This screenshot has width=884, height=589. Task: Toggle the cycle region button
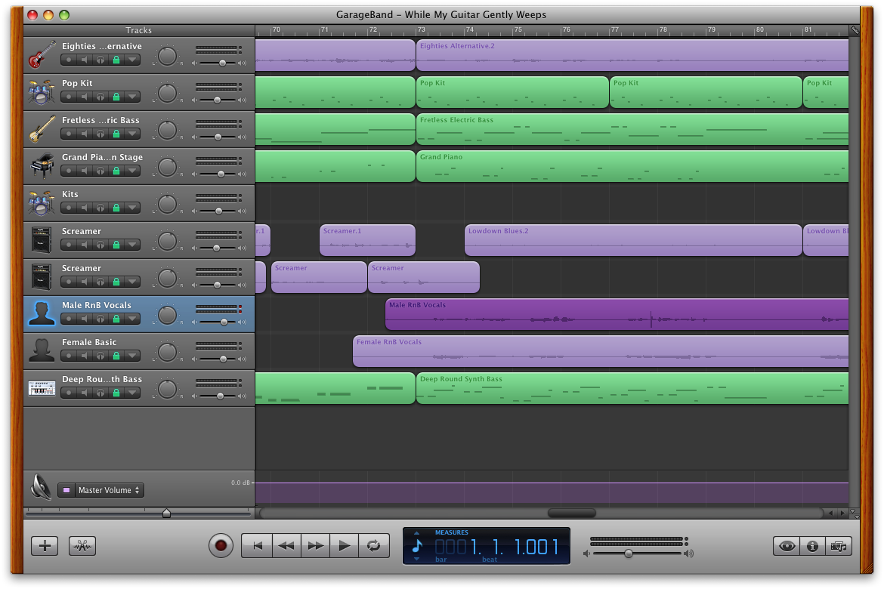(x=373, y=546)
